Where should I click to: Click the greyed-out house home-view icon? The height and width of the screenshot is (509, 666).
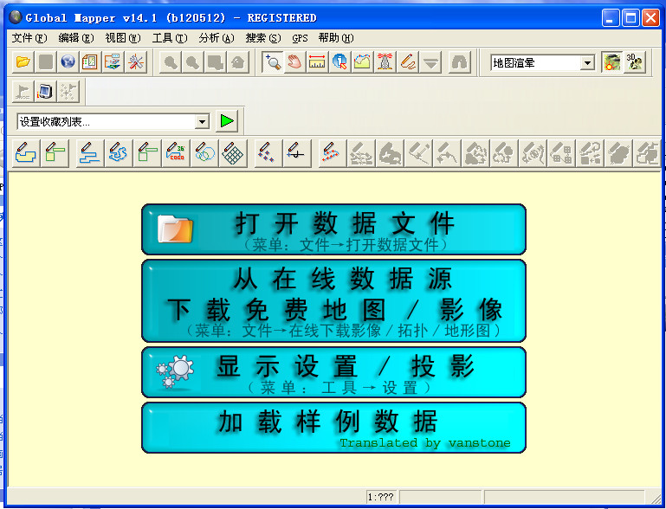(238, 62)
